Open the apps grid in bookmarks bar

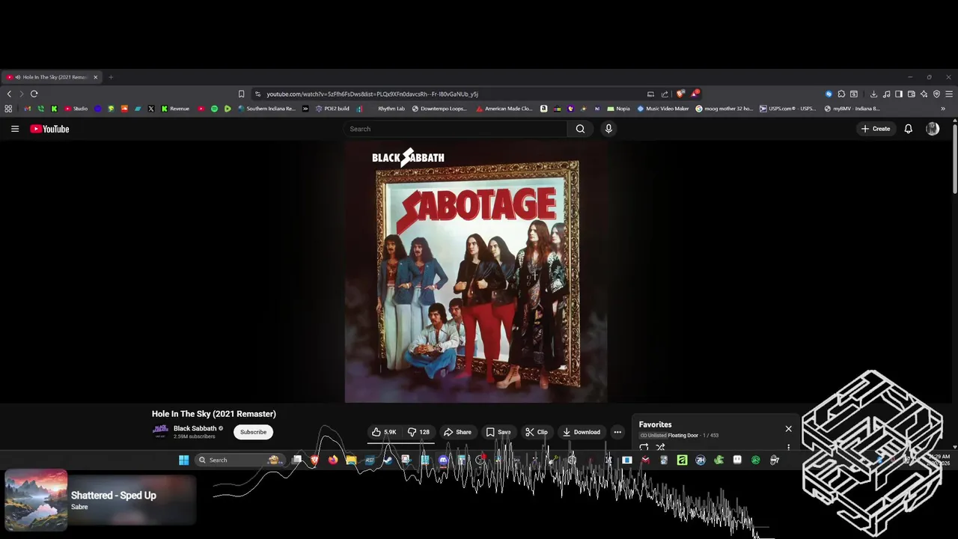pyautogui.click(x=8, y=109)
